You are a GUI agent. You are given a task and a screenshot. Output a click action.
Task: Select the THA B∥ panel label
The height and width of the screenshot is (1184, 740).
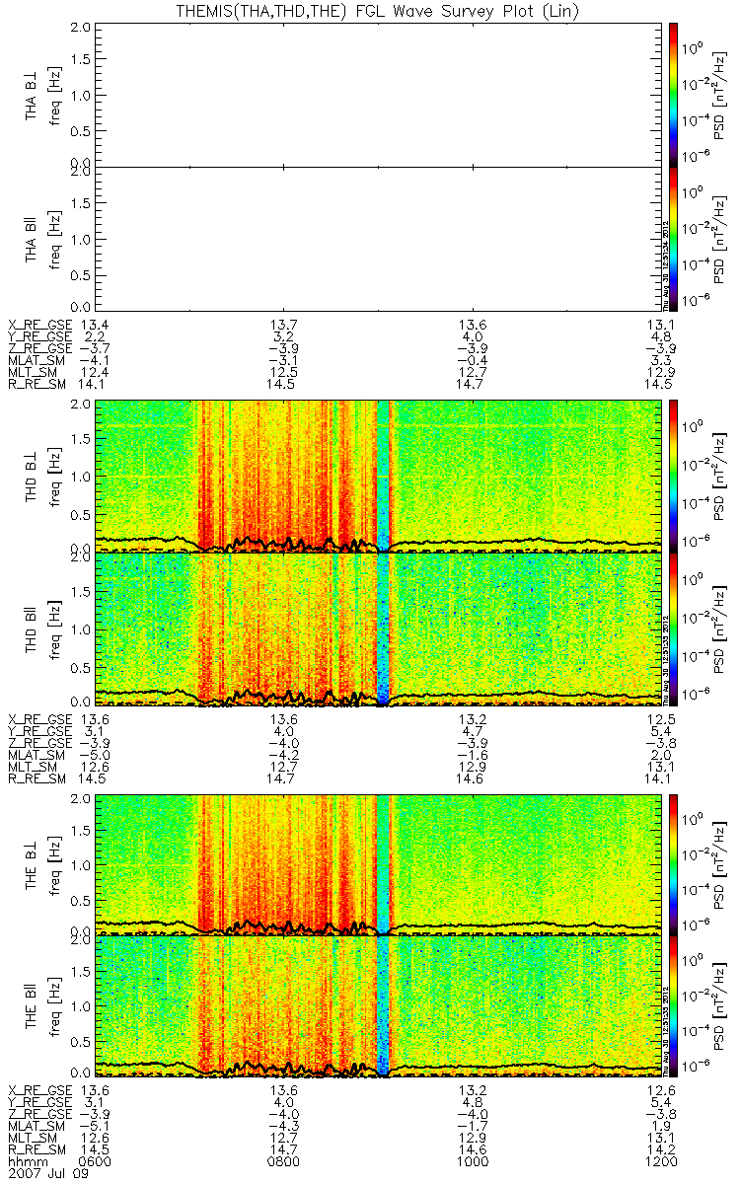[32, 238]
